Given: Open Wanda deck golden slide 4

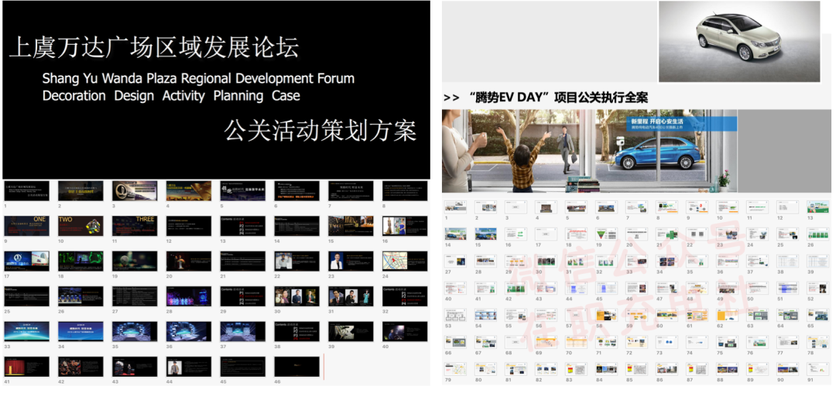Looking at the screenshot, I should click(x=189, y=190).
